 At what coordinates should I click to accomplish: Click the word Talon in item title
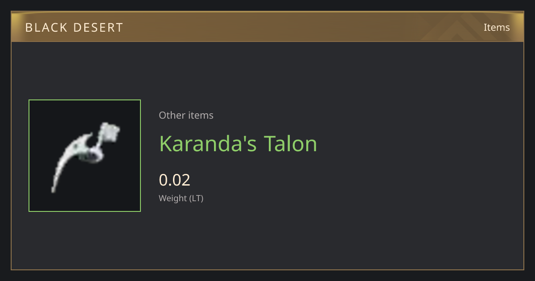click(x=291, y=144)
